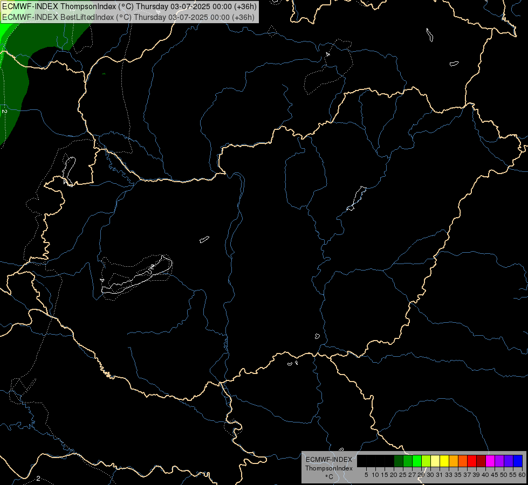The width and height of the screenshot is (528, 485).
Task: Click the pale yellow 30–31 legend swatch
Action: coord(435,461)
